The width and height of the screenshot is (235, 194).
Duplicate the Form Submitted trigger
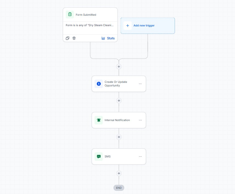click(x=67, y=38)
